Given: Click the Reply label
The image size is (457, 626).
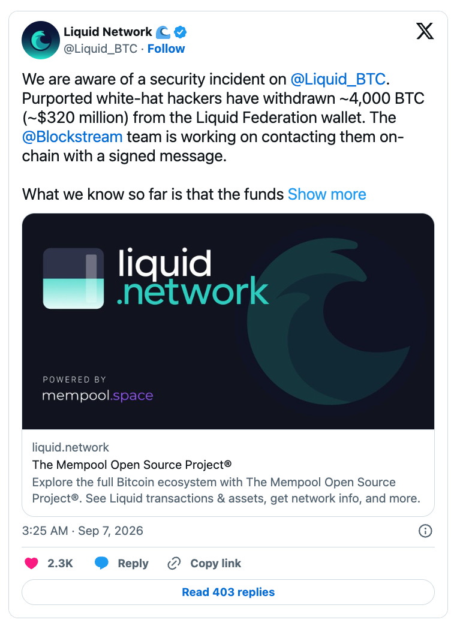Looking at the screenshot, I should click(133, 563).
